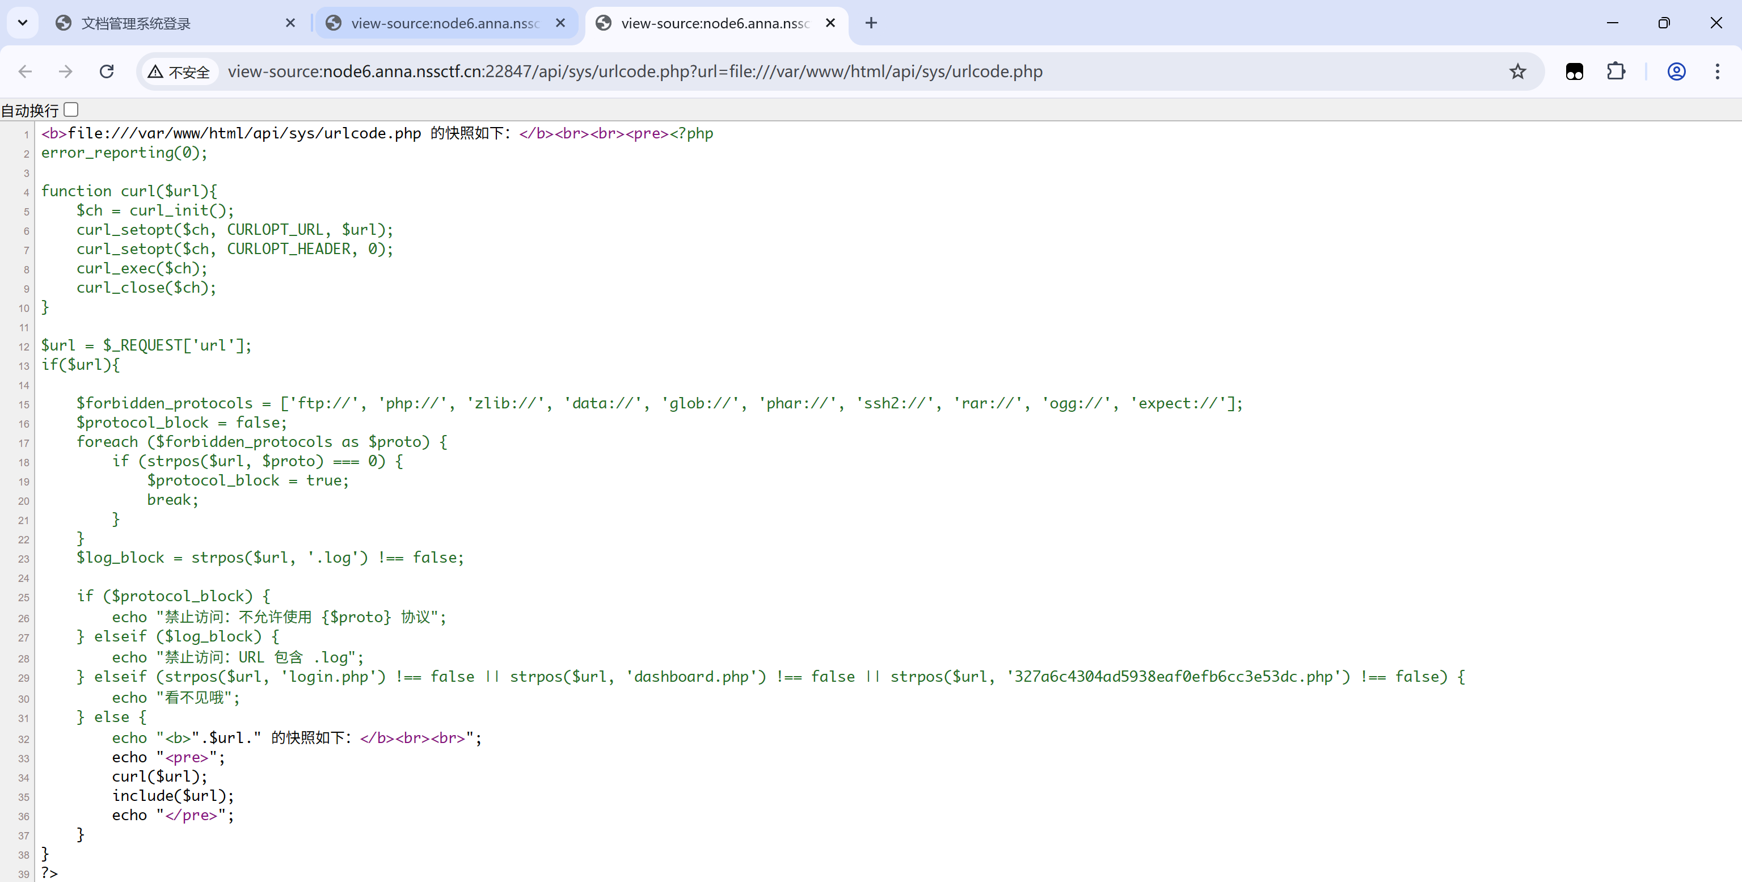1742x882 pixels.
Task: Click the forward navigation arrow
Action: point(66,71)
